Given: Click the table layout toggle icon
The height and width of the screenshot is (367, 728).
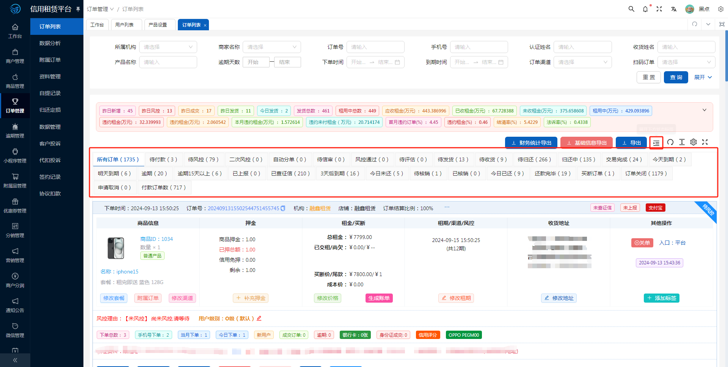Looking at the screenshot, I should pos(656,143).
